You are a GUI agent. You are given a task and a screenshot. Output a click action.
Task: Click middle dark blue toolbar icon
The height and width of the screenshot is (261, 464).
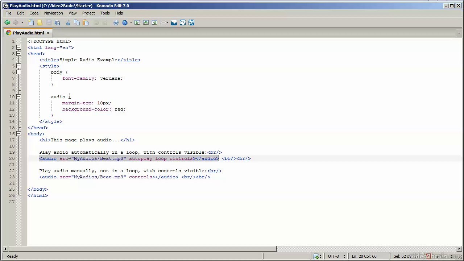click(x=183, y=23)
